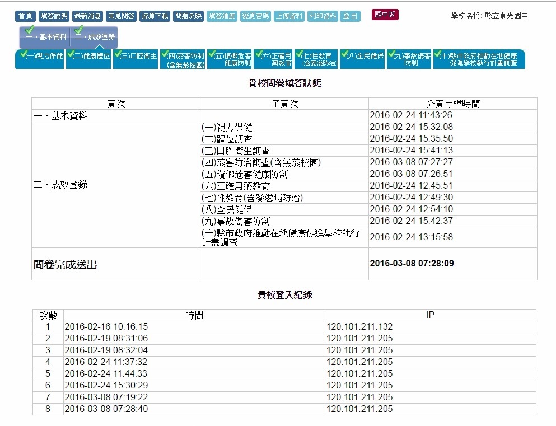This screenshot has width=556, height=426.
Task: Open (三)口腔衛生 sub-tab
Action: click(x=136, y=59)
